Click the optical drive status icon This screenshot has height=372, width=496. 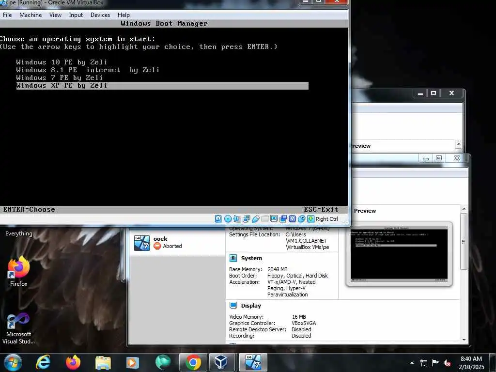pos(228,219)
